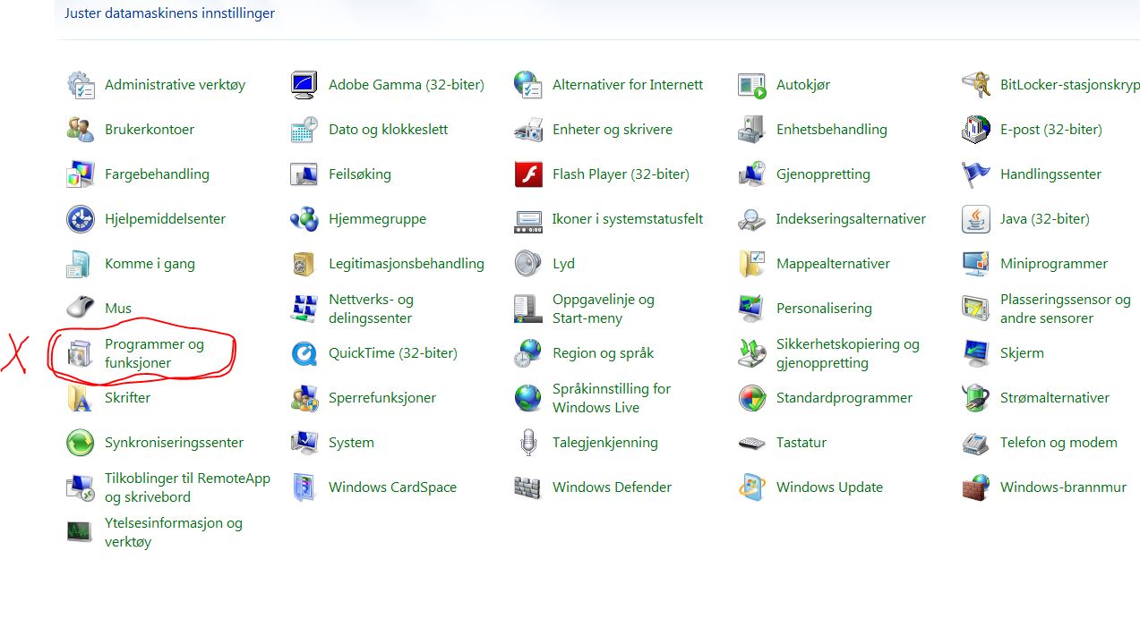Open the Skjerm link

point(1022,353)
